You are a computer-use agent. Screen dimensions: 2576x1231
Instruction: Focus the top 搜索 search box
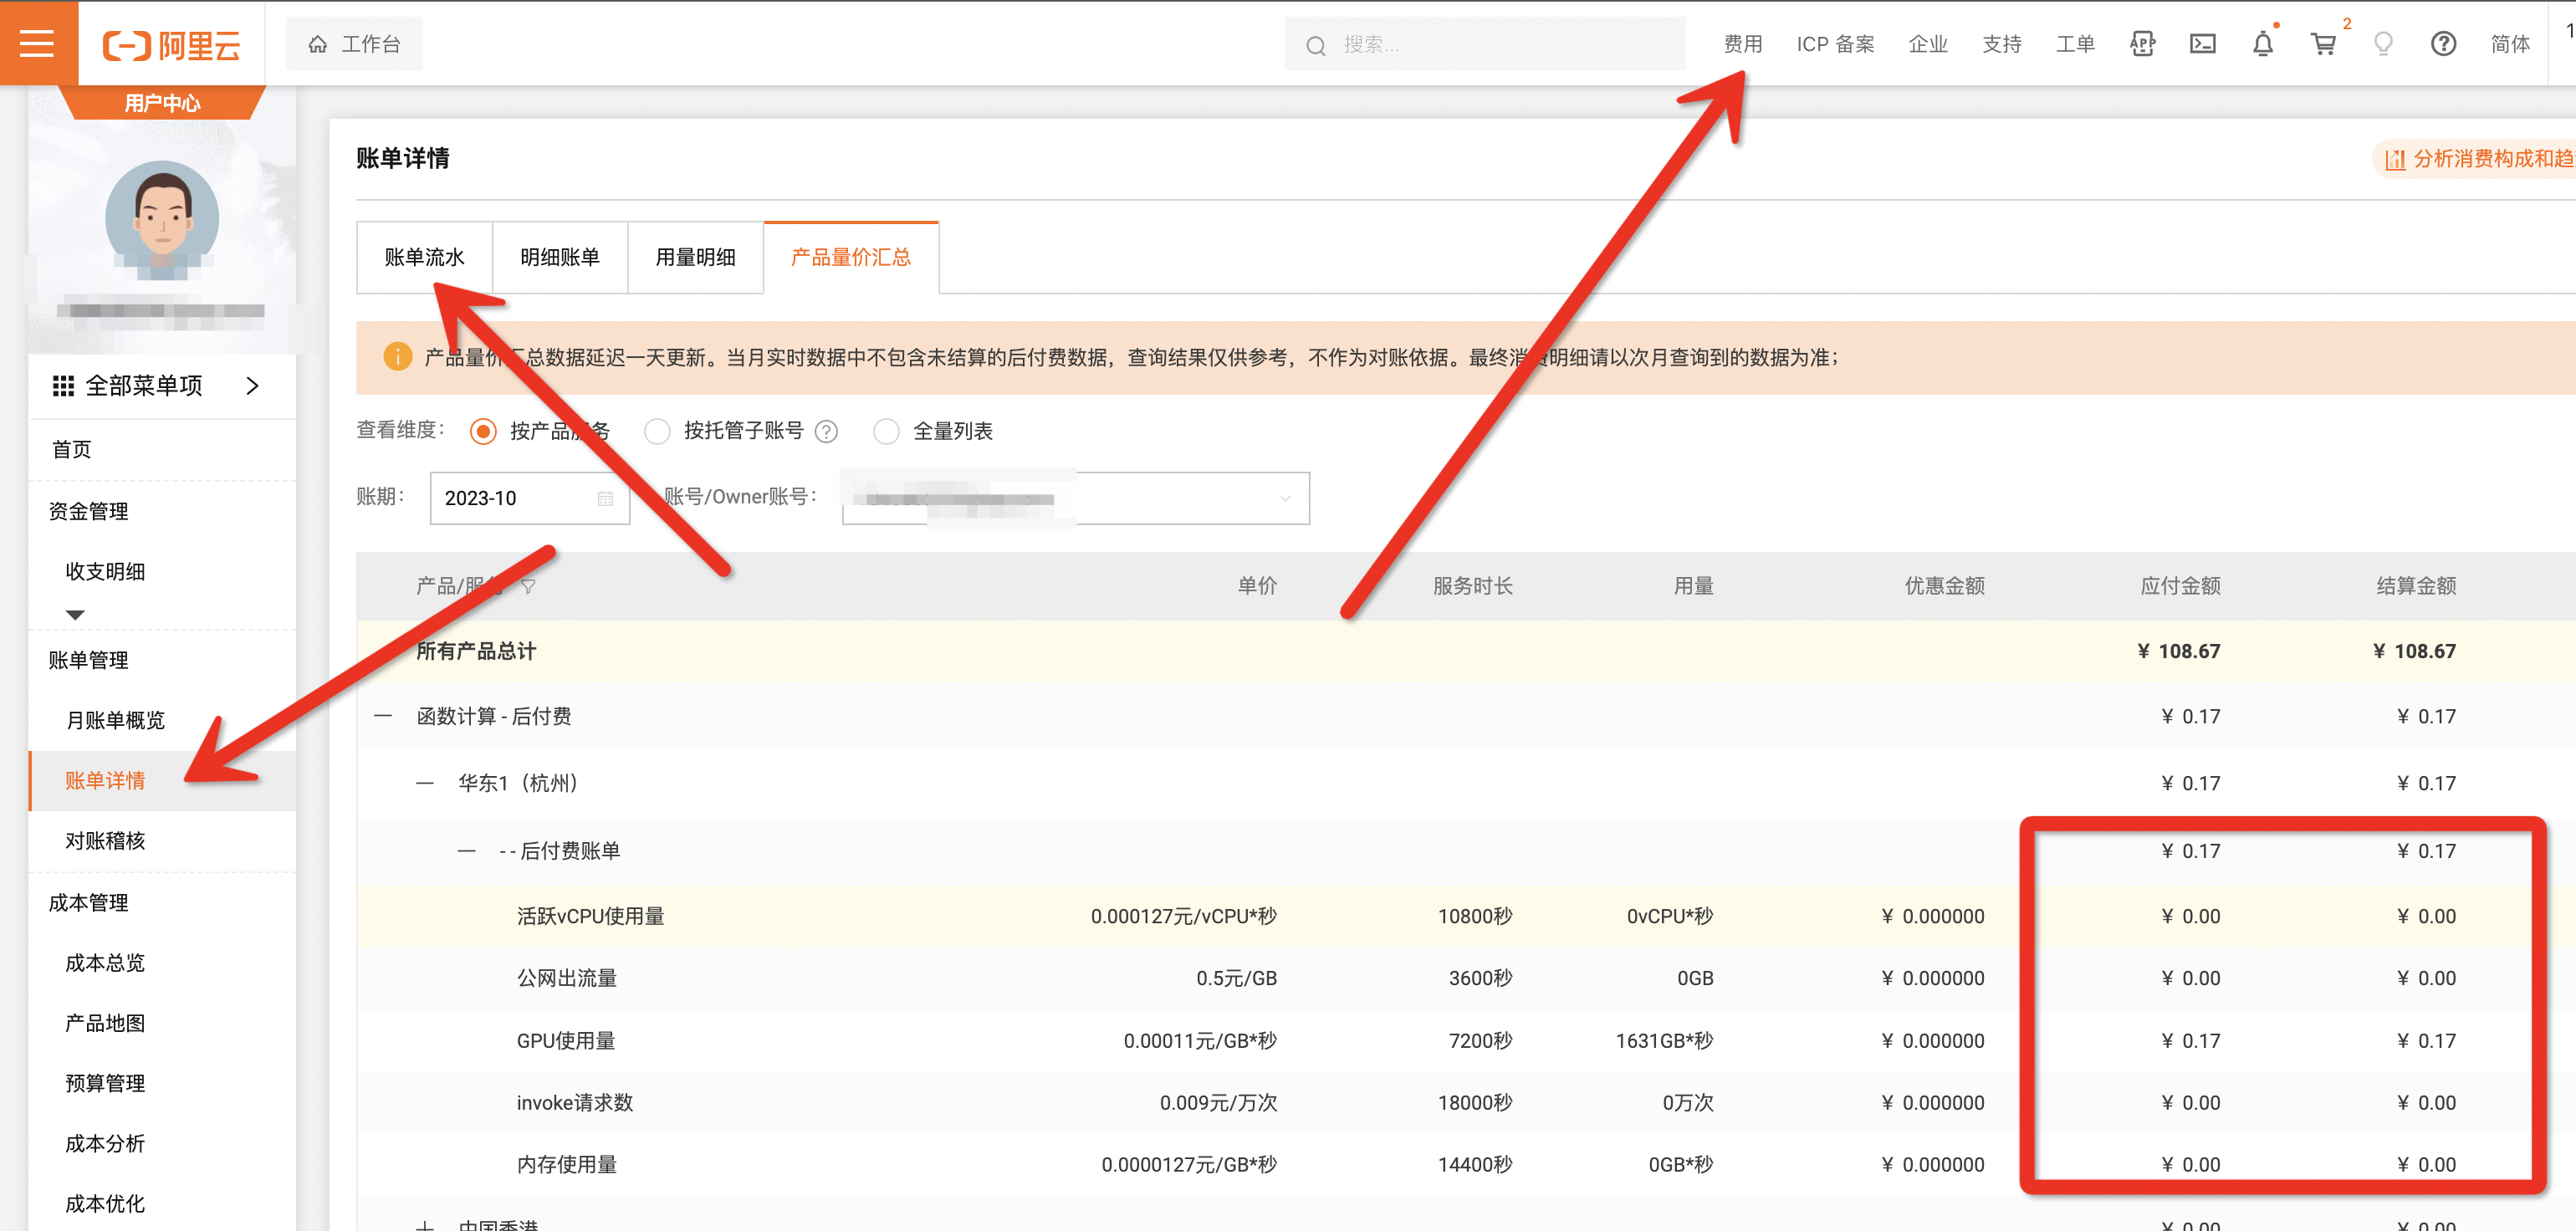coord(1484,44)
